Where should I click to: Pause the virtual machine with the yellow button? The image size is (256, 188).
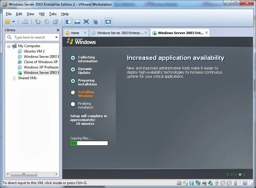pyautogui.click(x=7, y=22)
